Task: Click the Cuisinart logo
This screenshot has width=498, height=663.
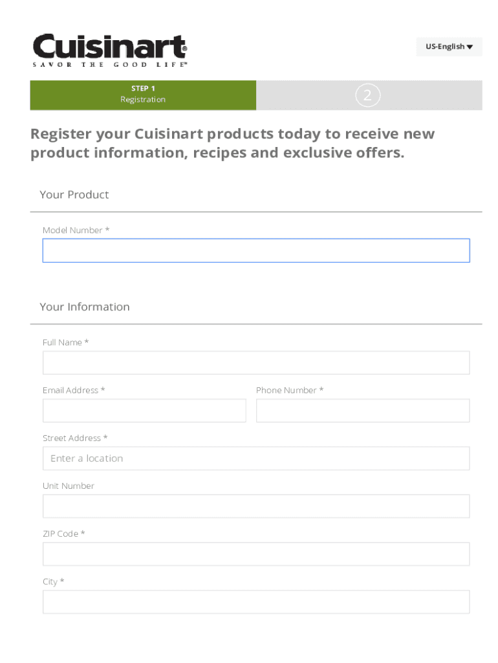Action: click(x=110, y=47)
